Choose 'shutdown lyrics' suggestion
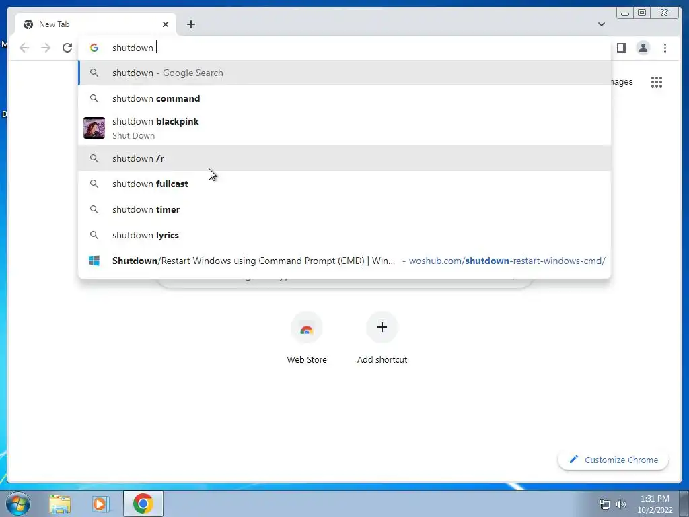 [x=344, y=235]
